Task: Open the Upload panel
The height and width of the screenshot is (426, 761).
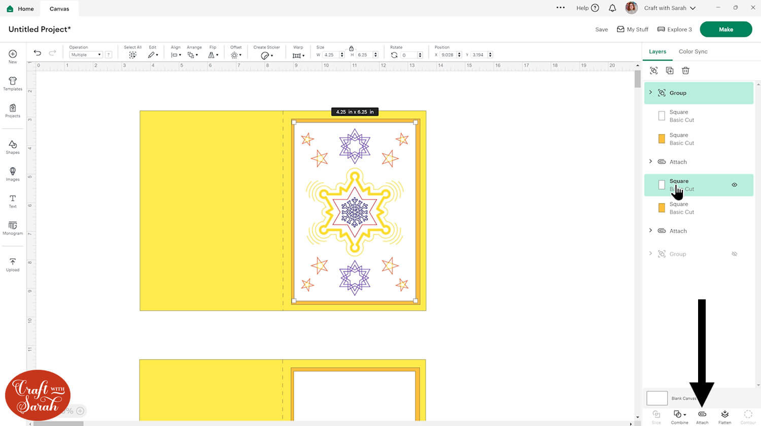Action: (x=13, y=264)
